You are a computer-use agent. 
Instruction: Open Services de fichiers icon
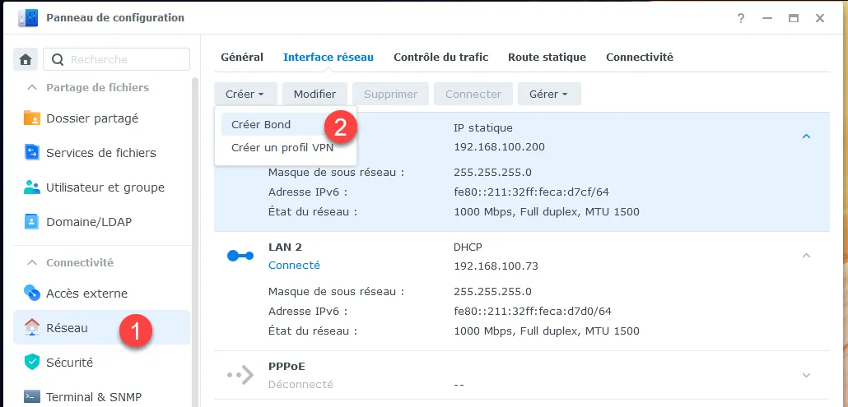(x=32, y=153)
